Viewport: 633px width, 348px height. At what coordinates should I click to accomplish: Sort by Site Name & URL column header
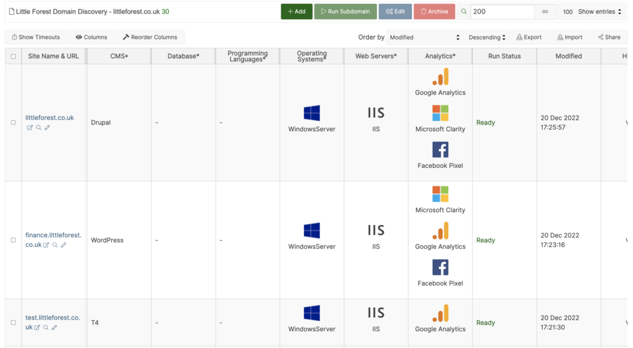pyautogui.click(x=53, y=56)
